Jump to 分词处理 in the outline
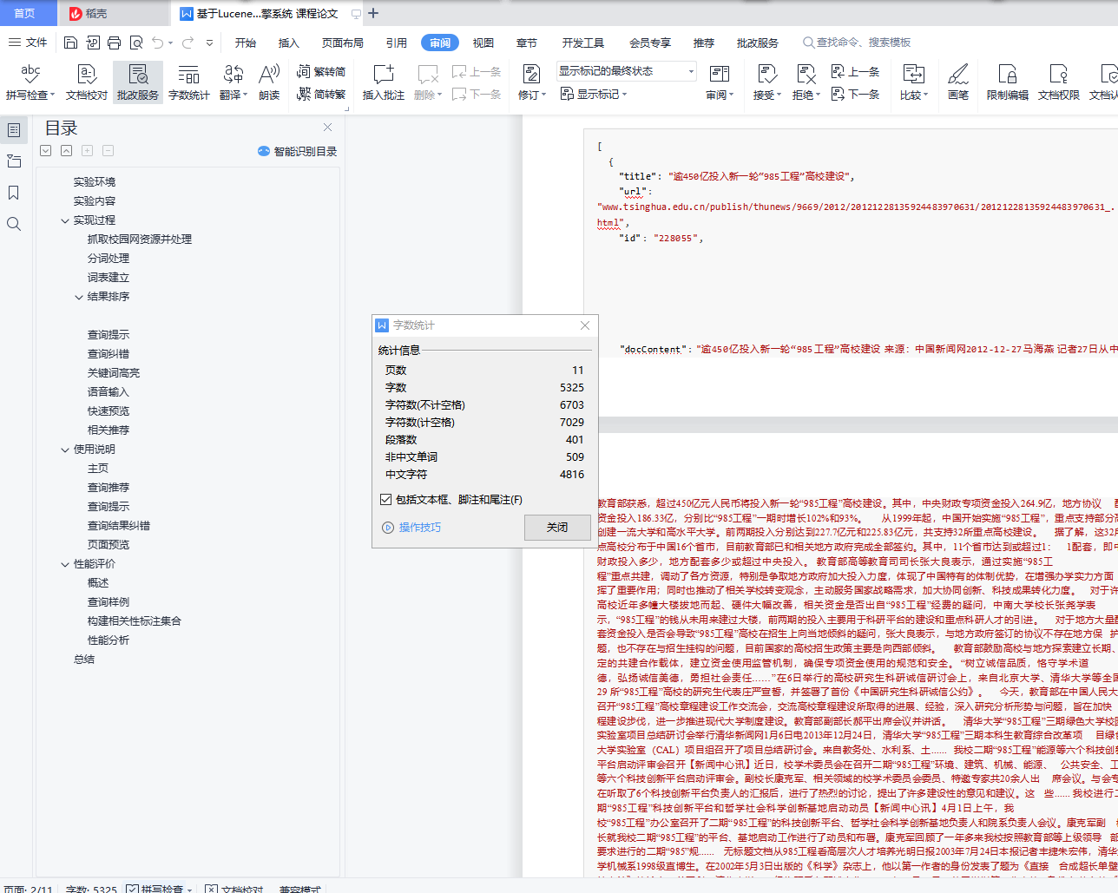 point(109,259)
